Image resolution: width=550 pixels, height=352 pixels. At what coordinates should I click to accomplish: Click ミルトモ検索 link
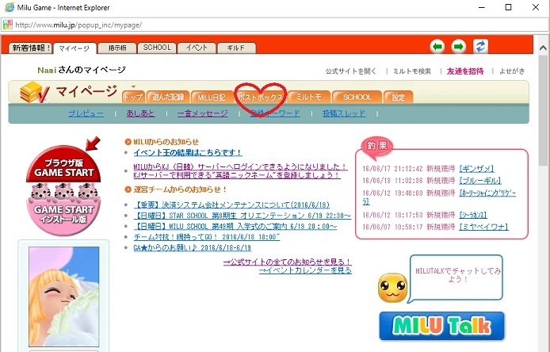(412, 71)
